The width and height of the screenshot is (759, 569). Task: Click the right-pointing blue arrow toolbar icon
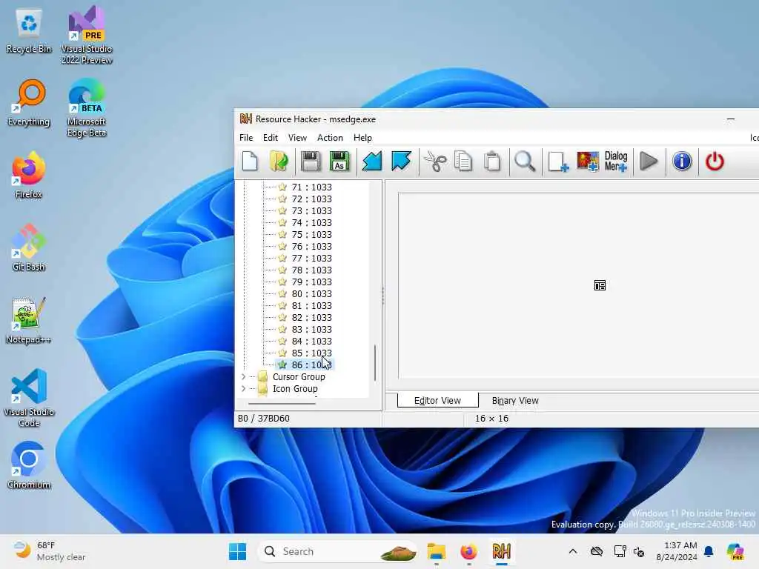click(x=401, y=161)
